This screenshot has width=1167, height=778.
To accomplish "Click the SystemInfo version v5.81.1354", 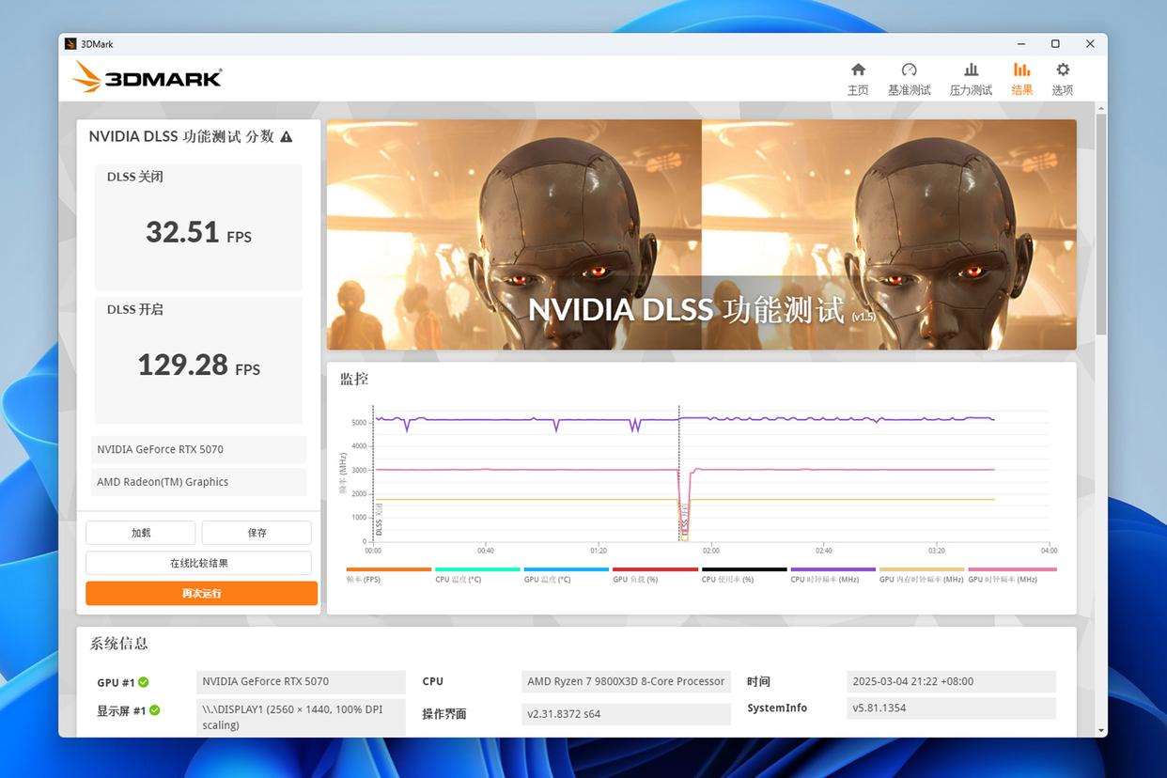I will (951, 708).
